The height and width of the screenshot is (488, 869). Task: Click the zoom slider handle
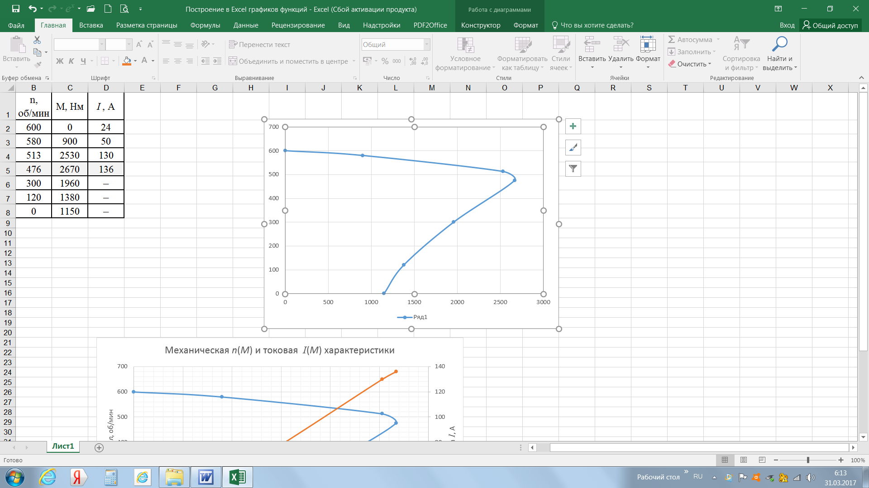coord(808,460)
